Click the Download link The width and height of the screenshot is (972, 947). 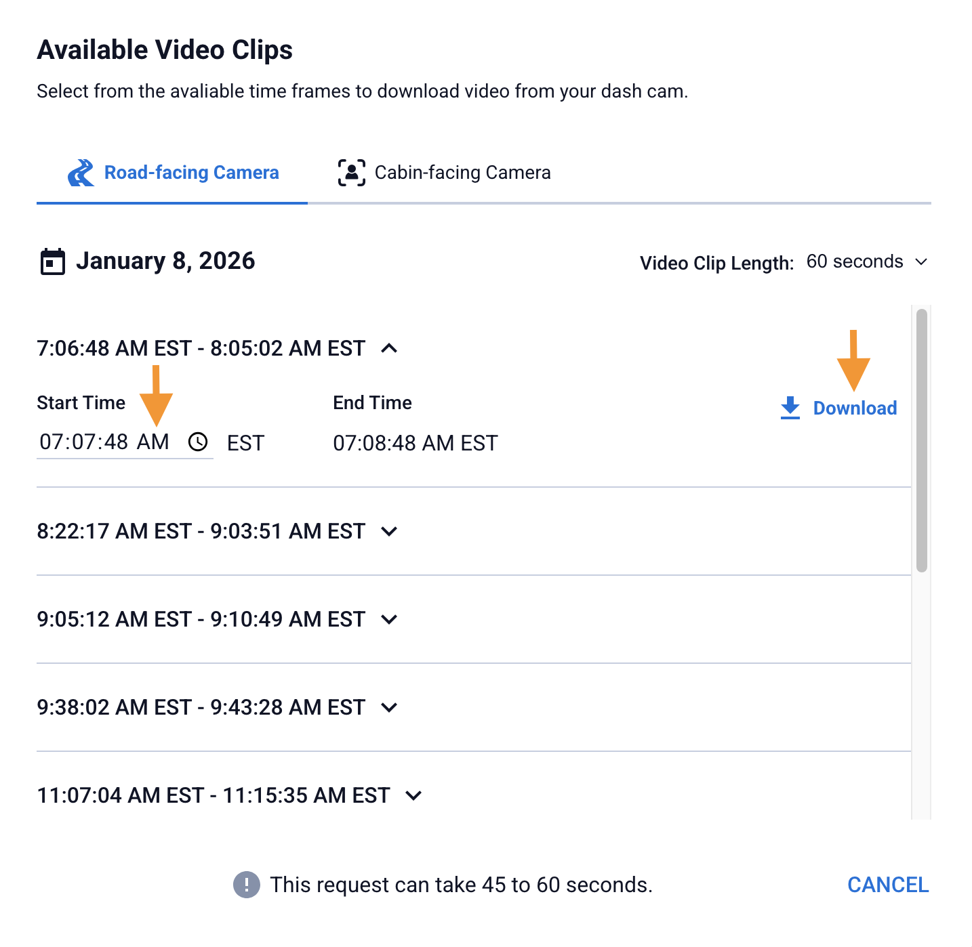855,408
